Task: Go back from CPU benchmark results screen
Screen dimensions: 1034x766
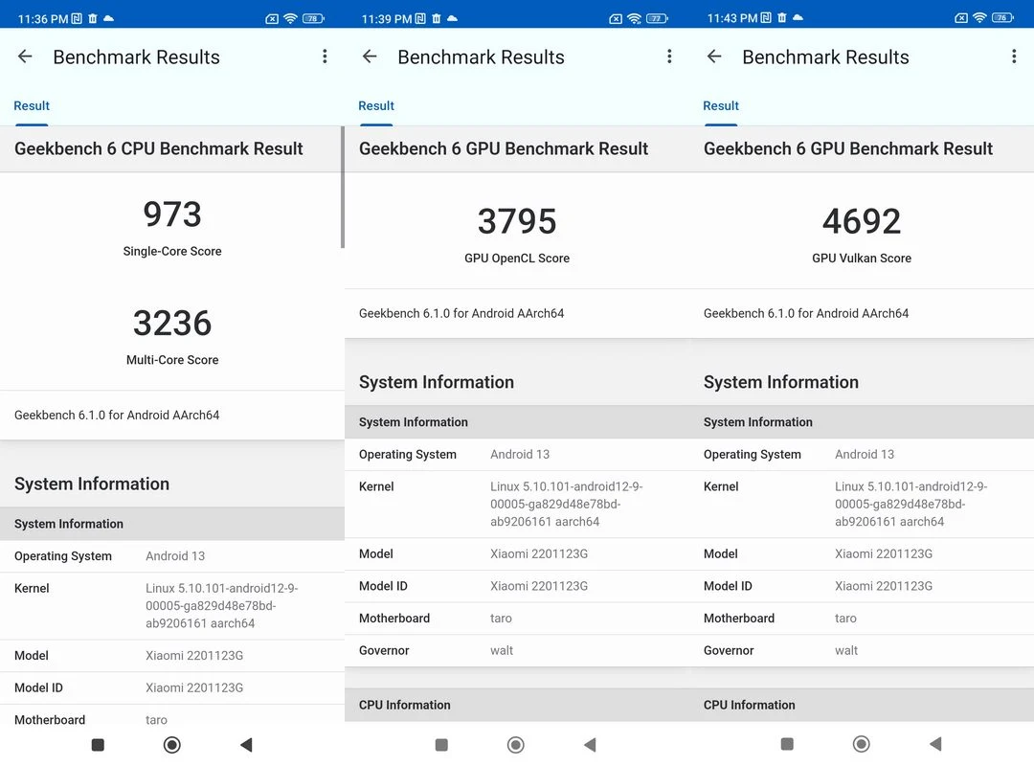Action: pyautogui.click(x=25, y=56)
